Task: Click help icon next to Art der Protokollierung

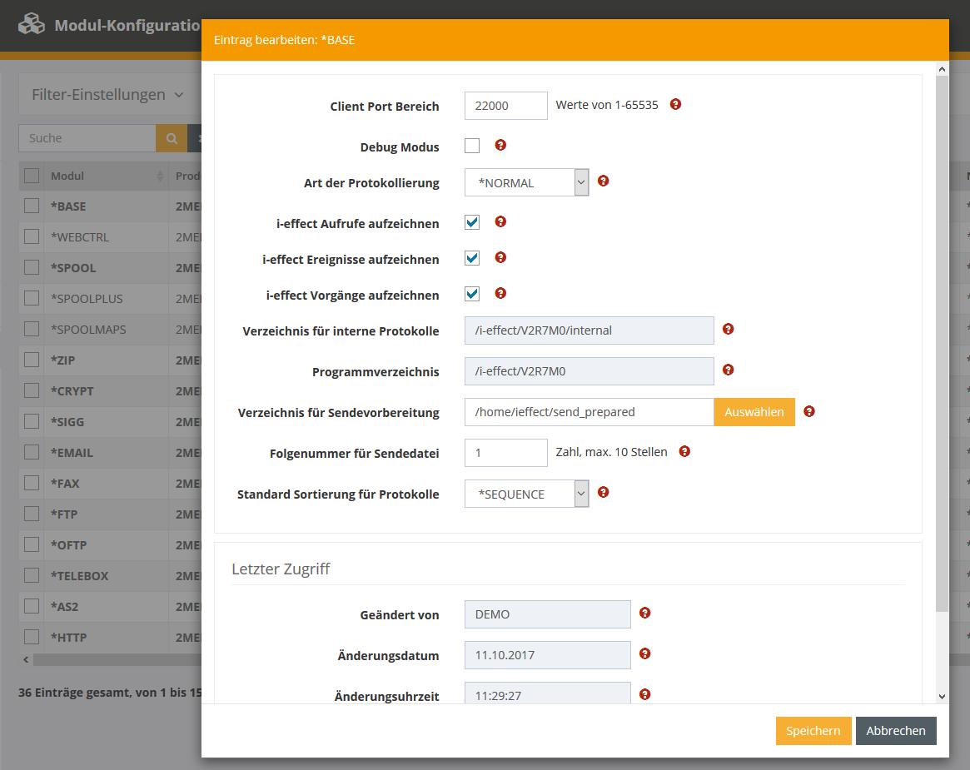Action: [x=604, y=181]
